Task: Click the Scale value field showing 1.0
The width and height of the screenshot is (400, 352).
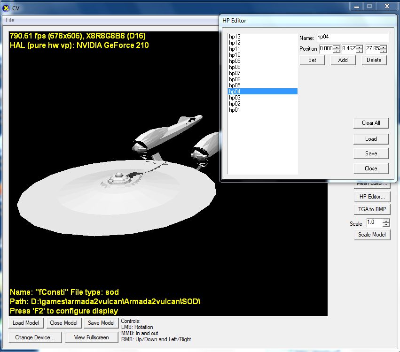Action: [374, 222]
